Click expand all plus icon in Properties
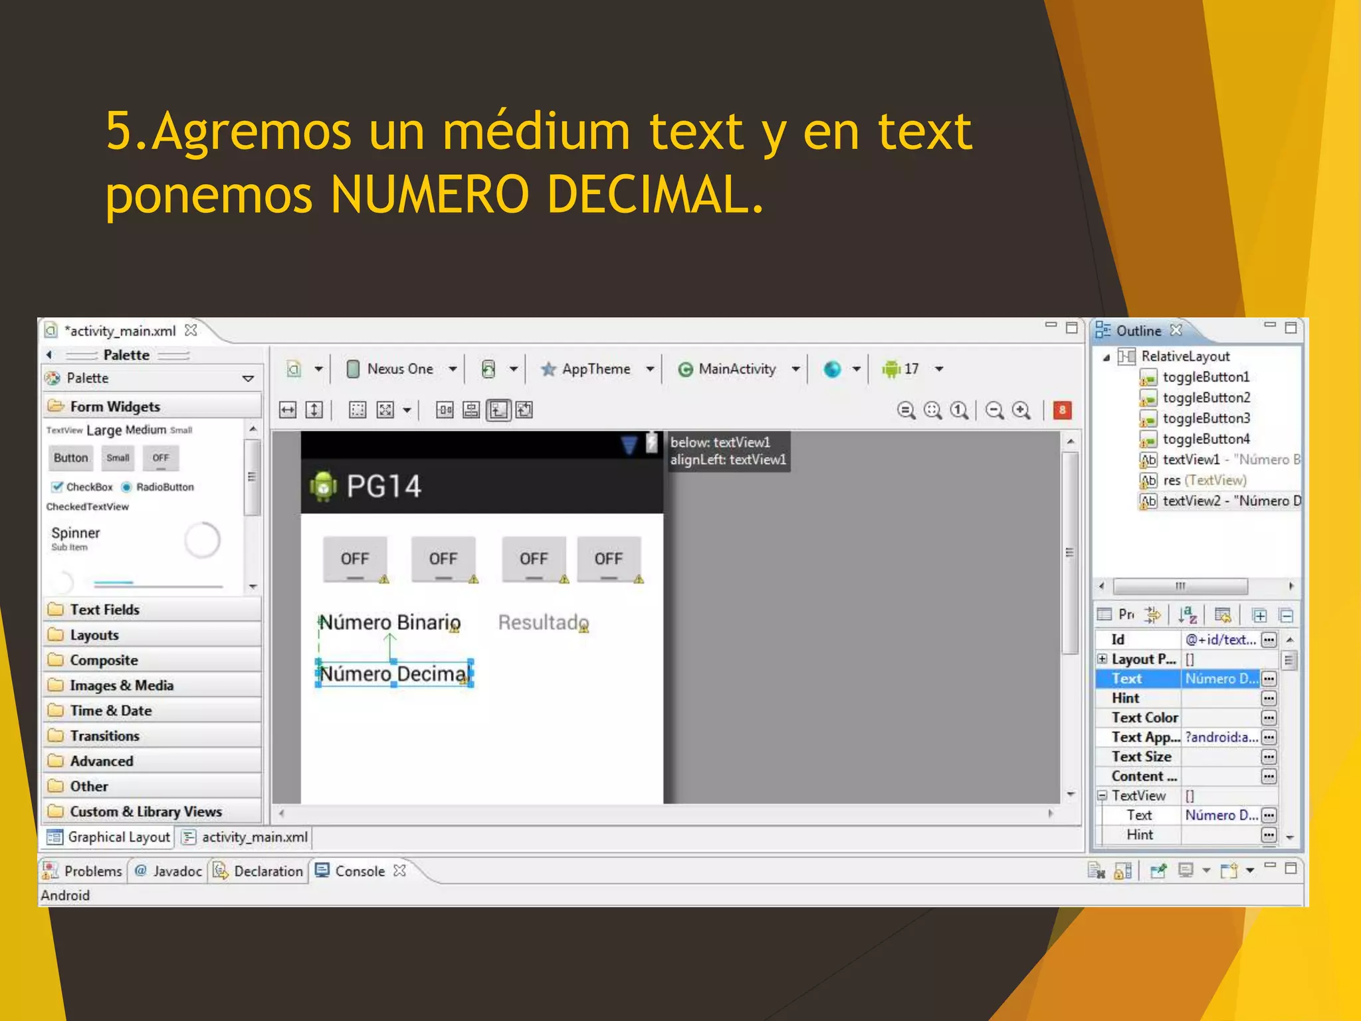The image size is (1361, 1021). pyautogui.click(x=1259, y=615)
